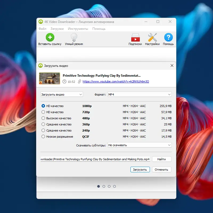The height and width of the screenshot is (213, 213).
Task: Select HD качество 1080p option
Action: coord(43,106)
